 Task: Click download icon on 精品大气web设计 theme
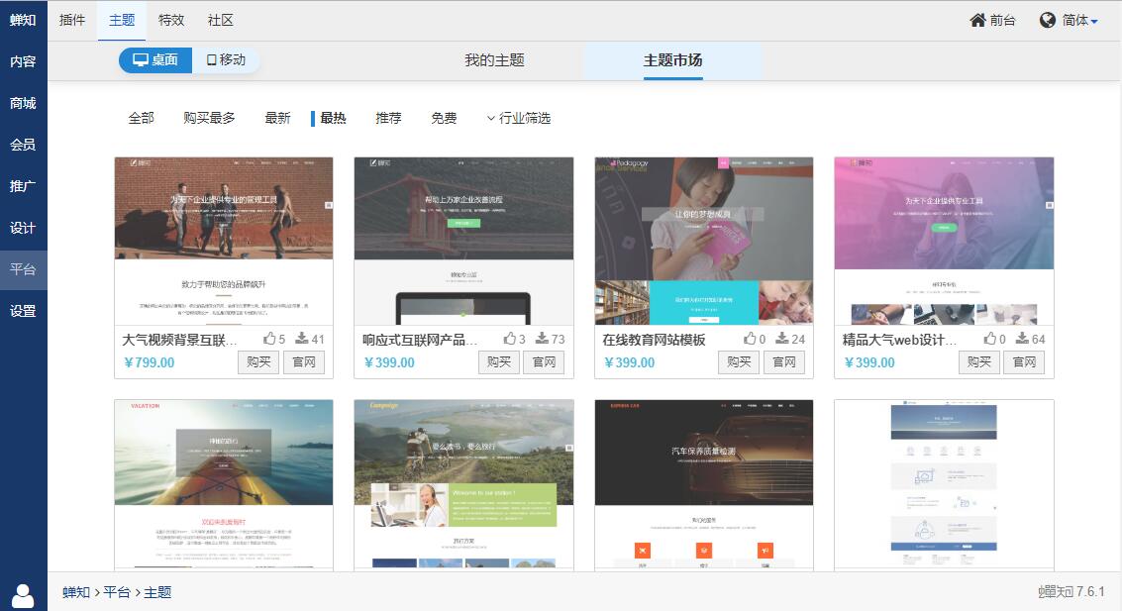(x=1022, y=339)
